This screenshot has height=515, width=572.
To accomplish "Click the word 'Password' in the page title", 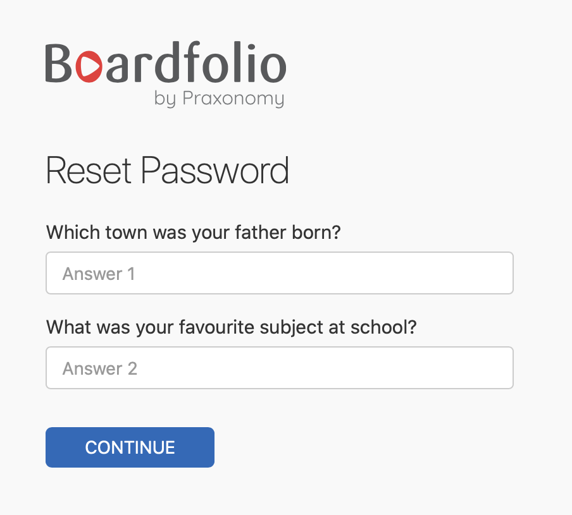I will click(215, 170).
